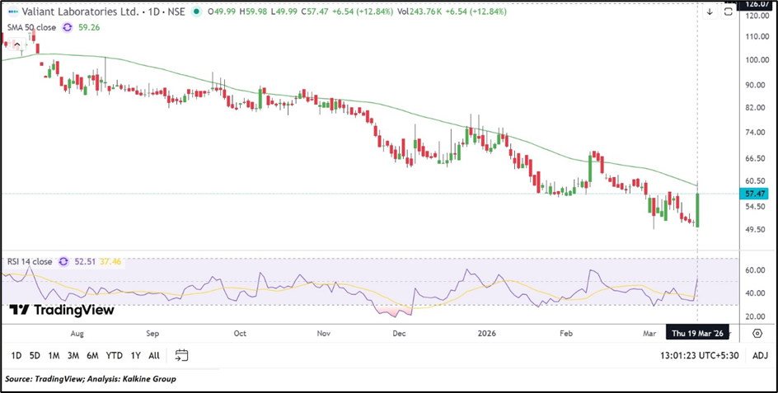Open chart settings gear at bottom right
This screenshot has height=393, width=778.
point(757,333)
